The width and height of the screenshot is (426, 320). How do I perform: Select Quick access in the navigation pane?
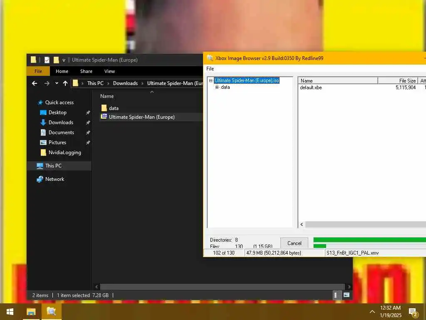tap(59, 102)
